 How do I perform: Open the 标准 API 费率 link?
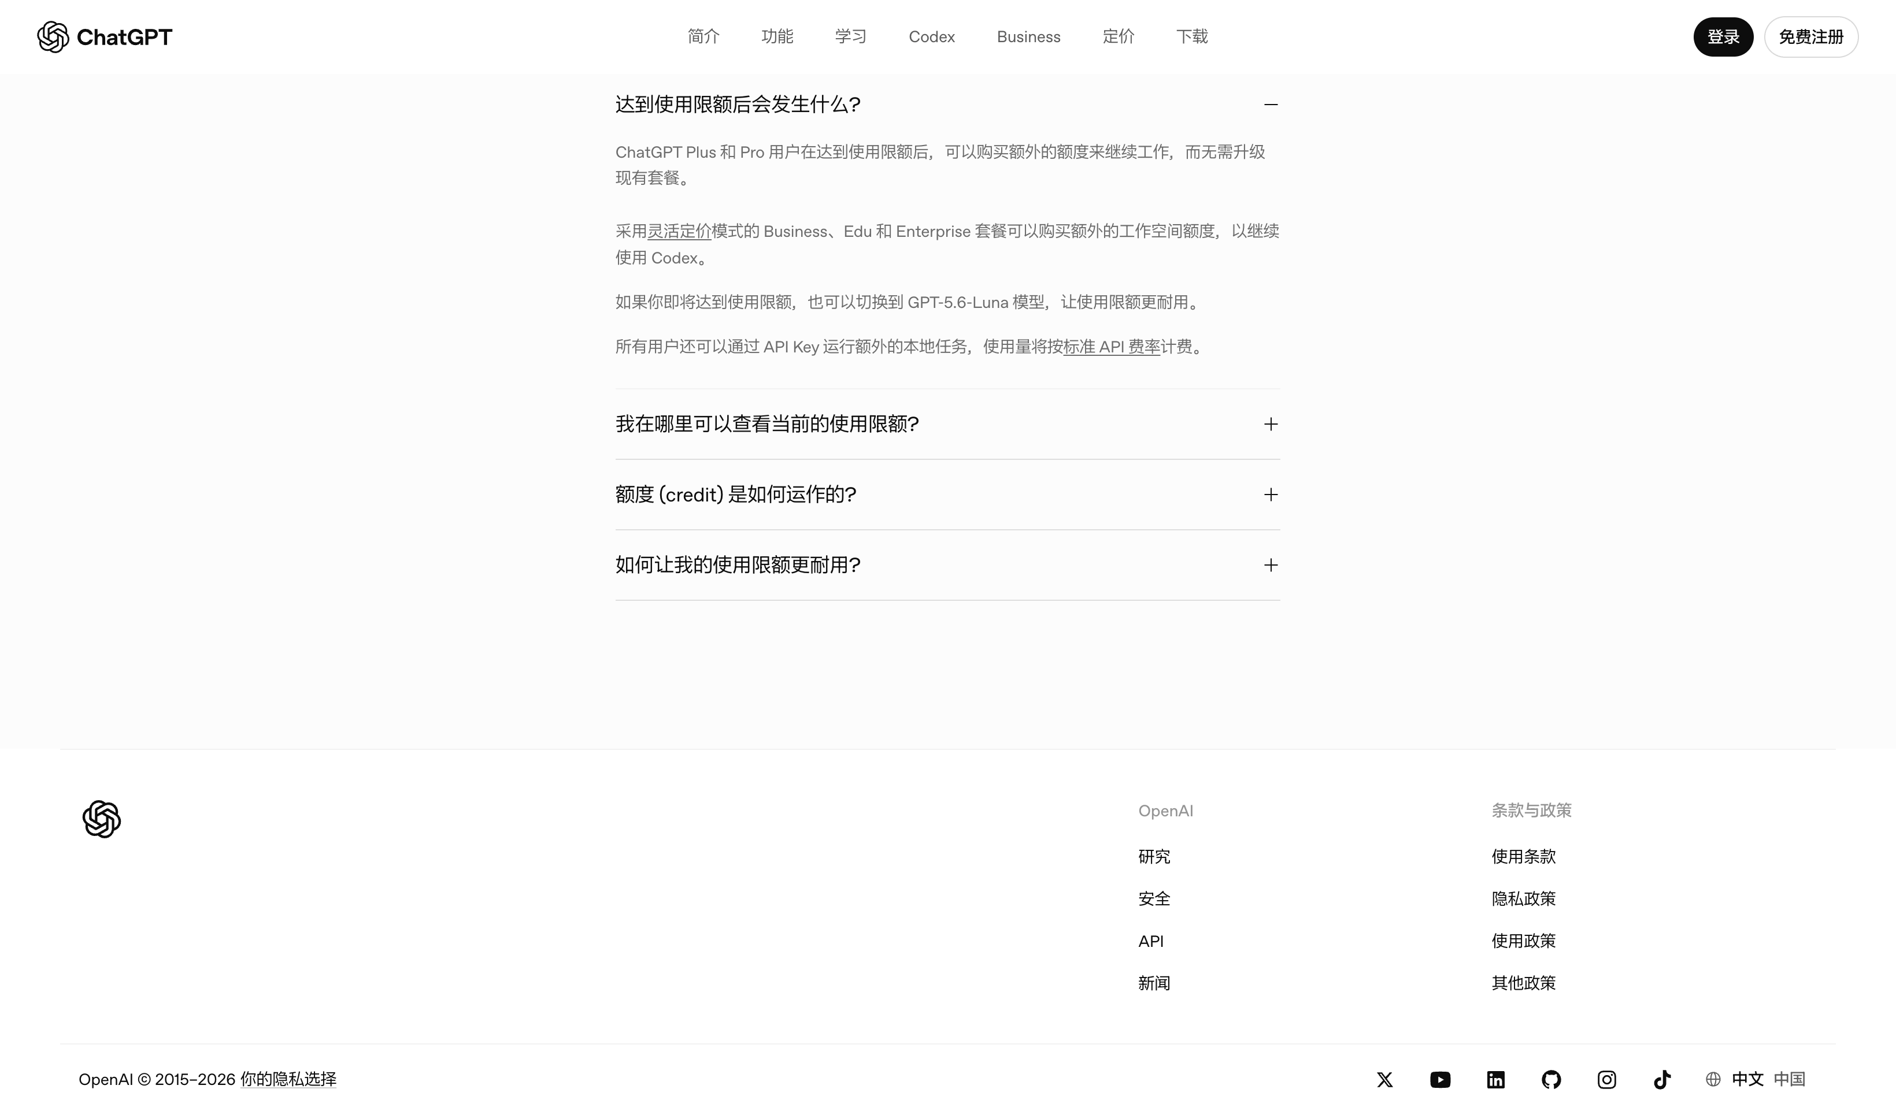tap(1111, 347)
